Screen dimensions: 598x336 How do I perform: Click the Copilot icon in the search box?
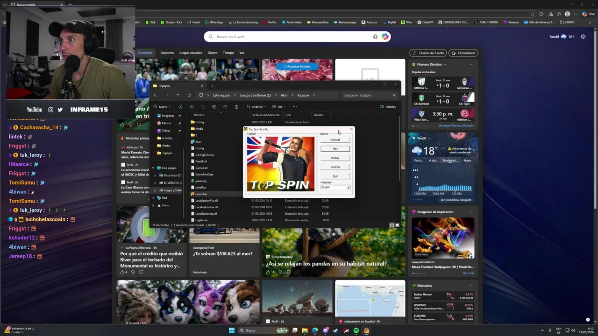(x=385, y=37)
